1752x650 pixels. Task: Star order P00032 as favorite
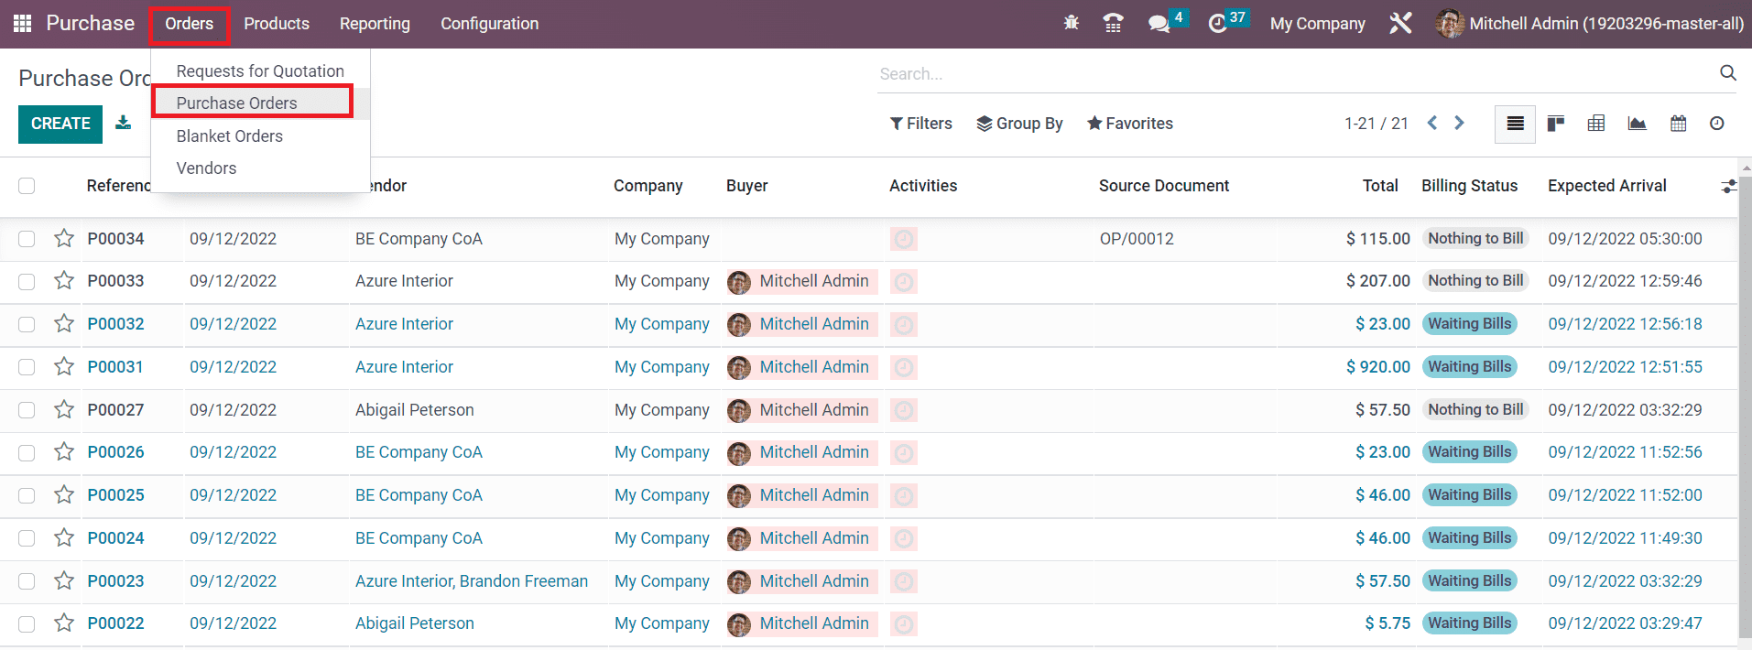coord(64,324)
